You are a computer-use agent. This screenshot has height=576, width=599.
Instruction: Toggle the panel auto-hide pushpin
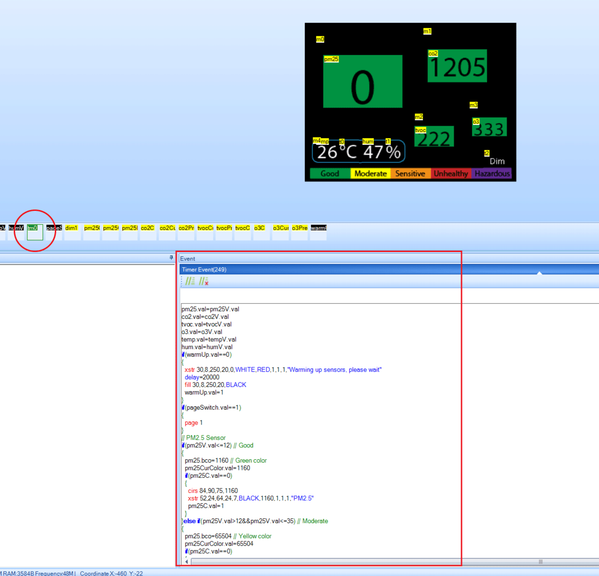tap(171, 258)
